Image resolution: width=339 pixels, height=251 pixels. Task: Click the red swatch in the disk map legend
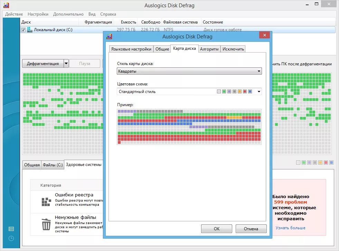(x=326, y=162)
